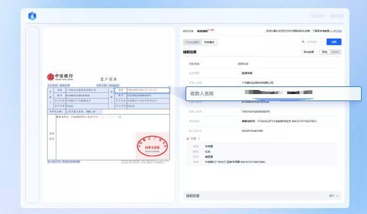
Task: Select the 预览 view toggle
Action: tap(324, 52)
